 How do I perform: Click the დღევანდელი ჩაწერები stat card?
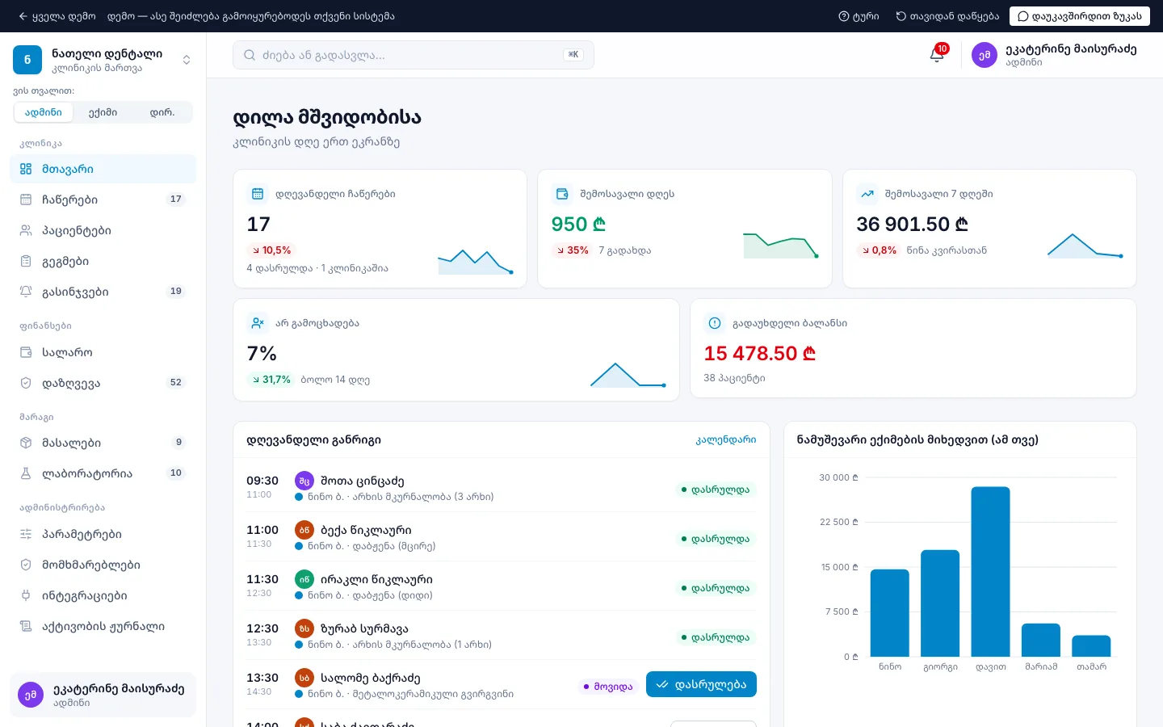[380, 229]
